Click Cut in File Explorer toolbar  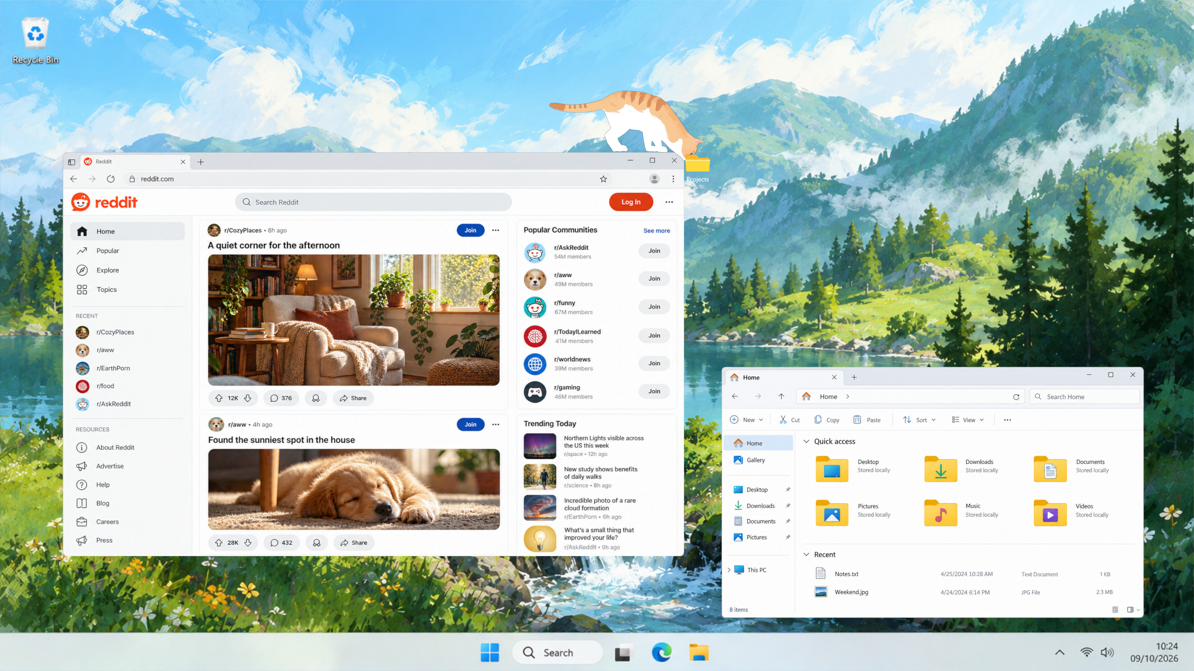click(x=789, y=420)
